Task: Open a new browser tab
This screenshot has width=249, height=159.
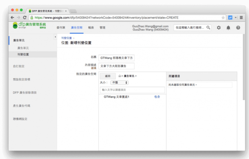Action: (73, 11)
